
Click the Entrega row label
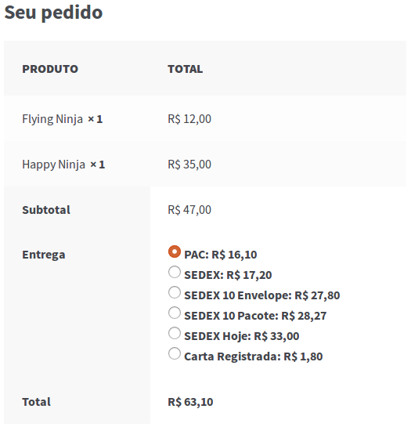tap(44, 255)
